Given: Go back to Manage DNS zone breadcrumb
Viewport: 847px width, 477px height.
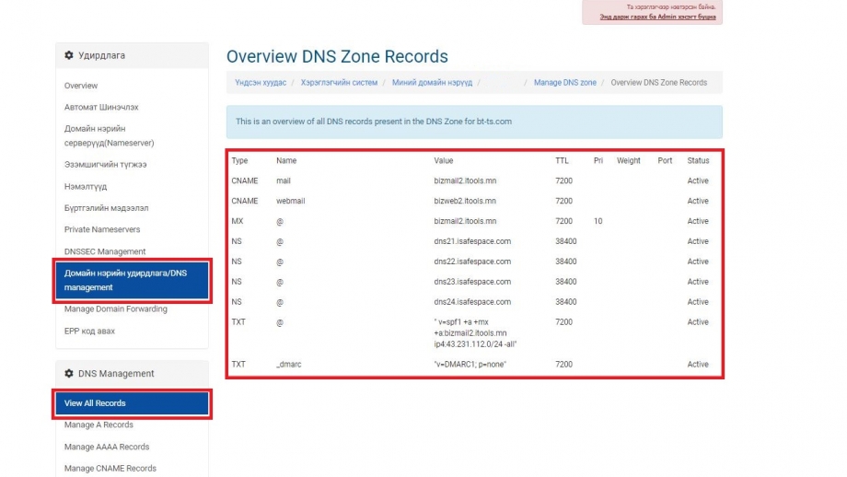Looking at the screenshot, I should (x=565, y=83).
